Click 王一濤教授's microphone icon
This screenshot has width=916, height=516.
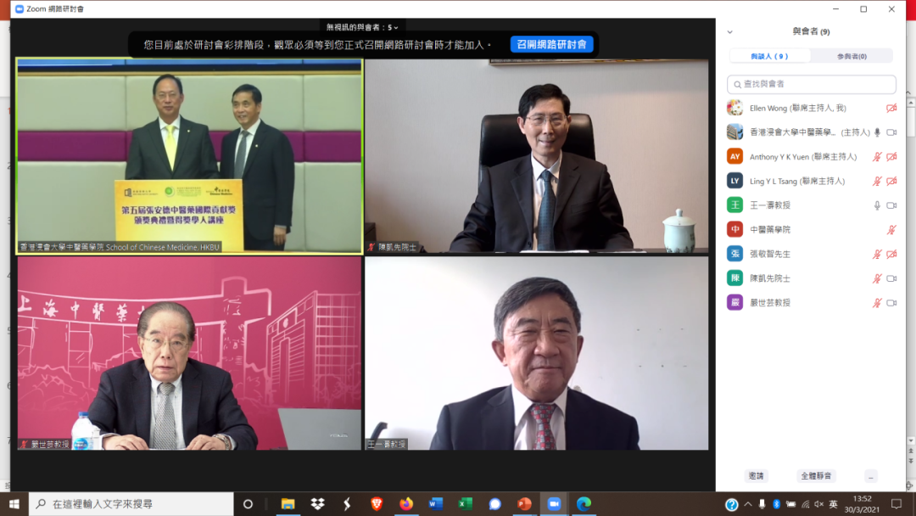[x=878, y=205]
